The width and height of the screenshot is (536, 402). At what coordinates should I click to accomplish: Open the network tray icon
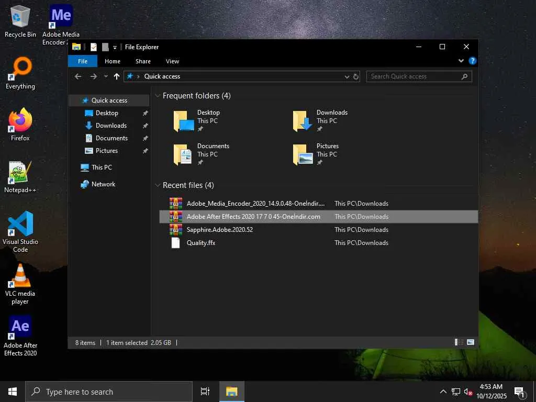point(456,392)
